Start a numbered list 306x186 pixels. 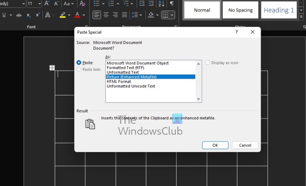111,3
